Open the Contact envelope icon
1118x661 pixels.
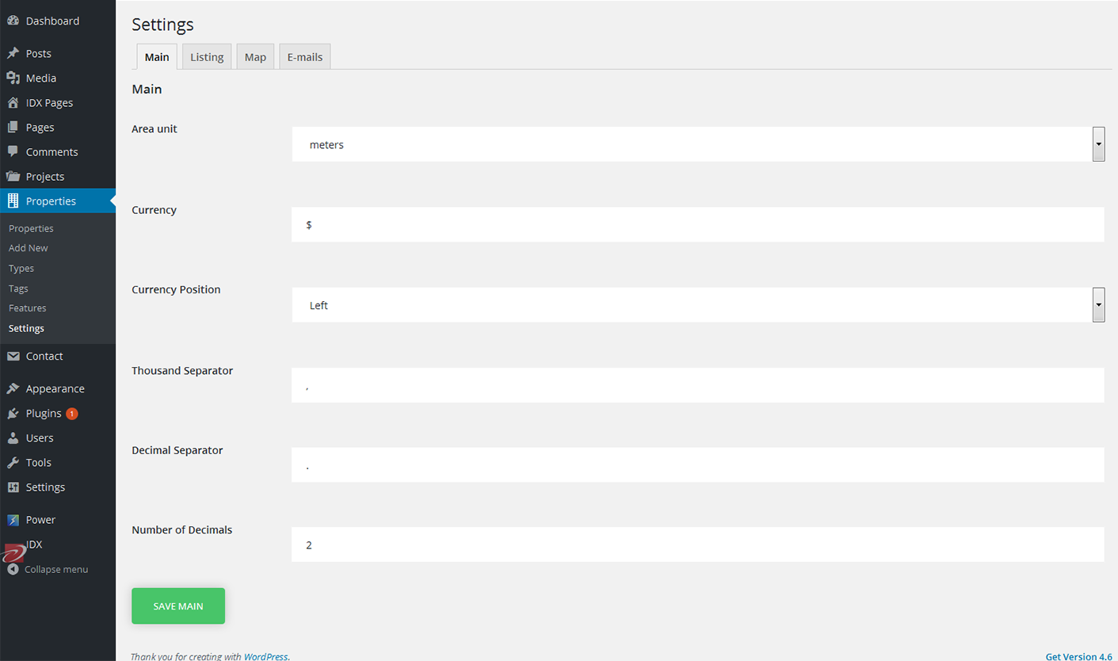13,355
